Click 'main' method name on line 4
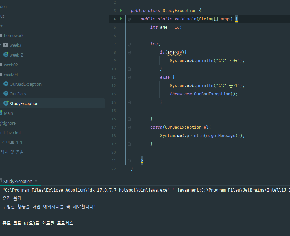290x236 pixels. 192,19
